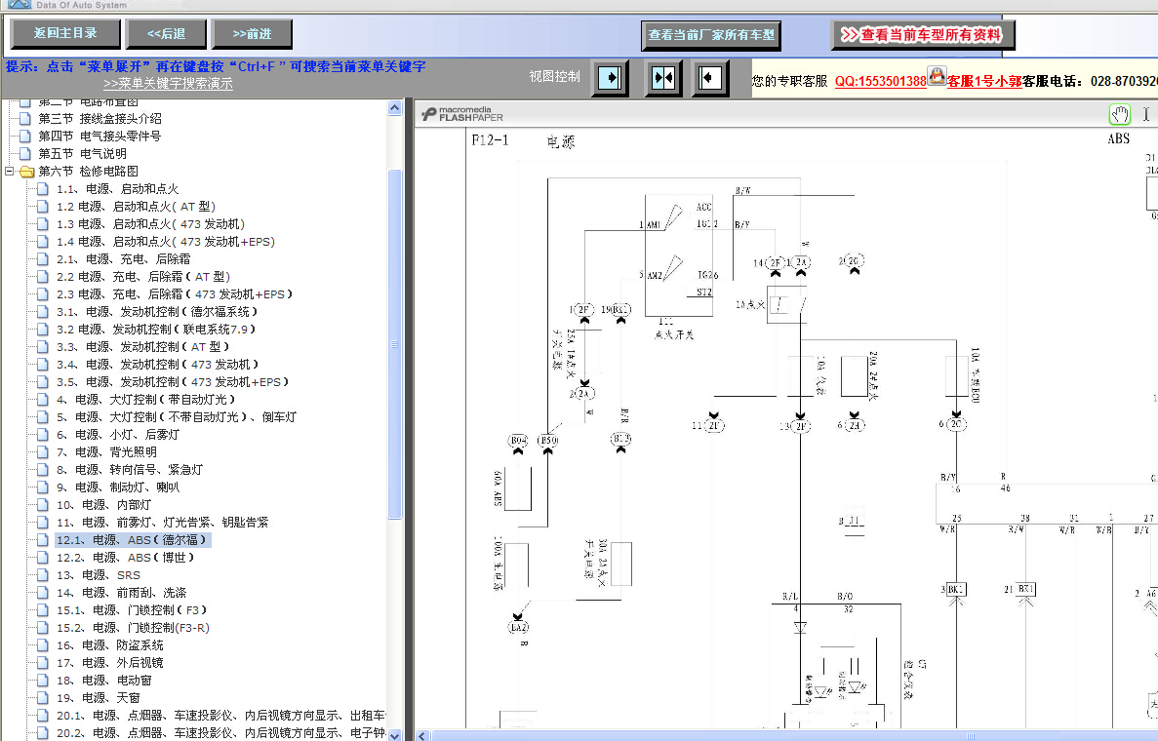Collapse the 第六节 检修电路图 folder

(10, 172)
